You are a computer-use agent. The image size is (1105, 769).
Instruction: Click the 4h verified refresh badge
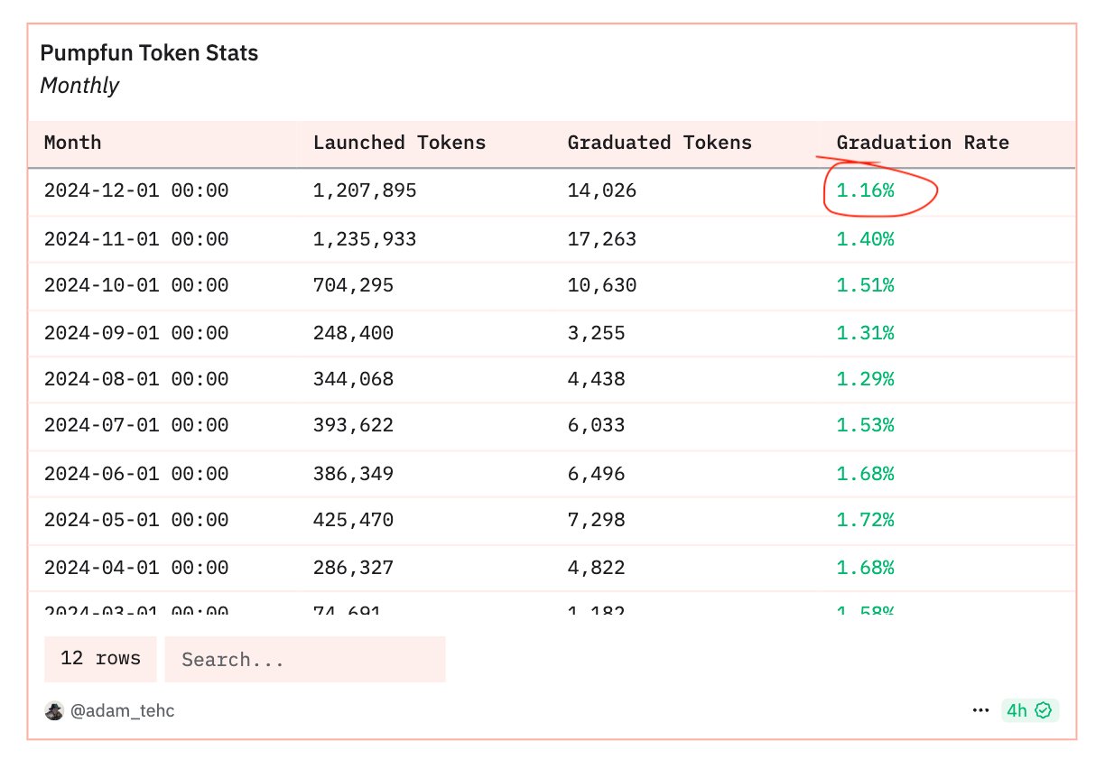click(x=1030, y=710)
